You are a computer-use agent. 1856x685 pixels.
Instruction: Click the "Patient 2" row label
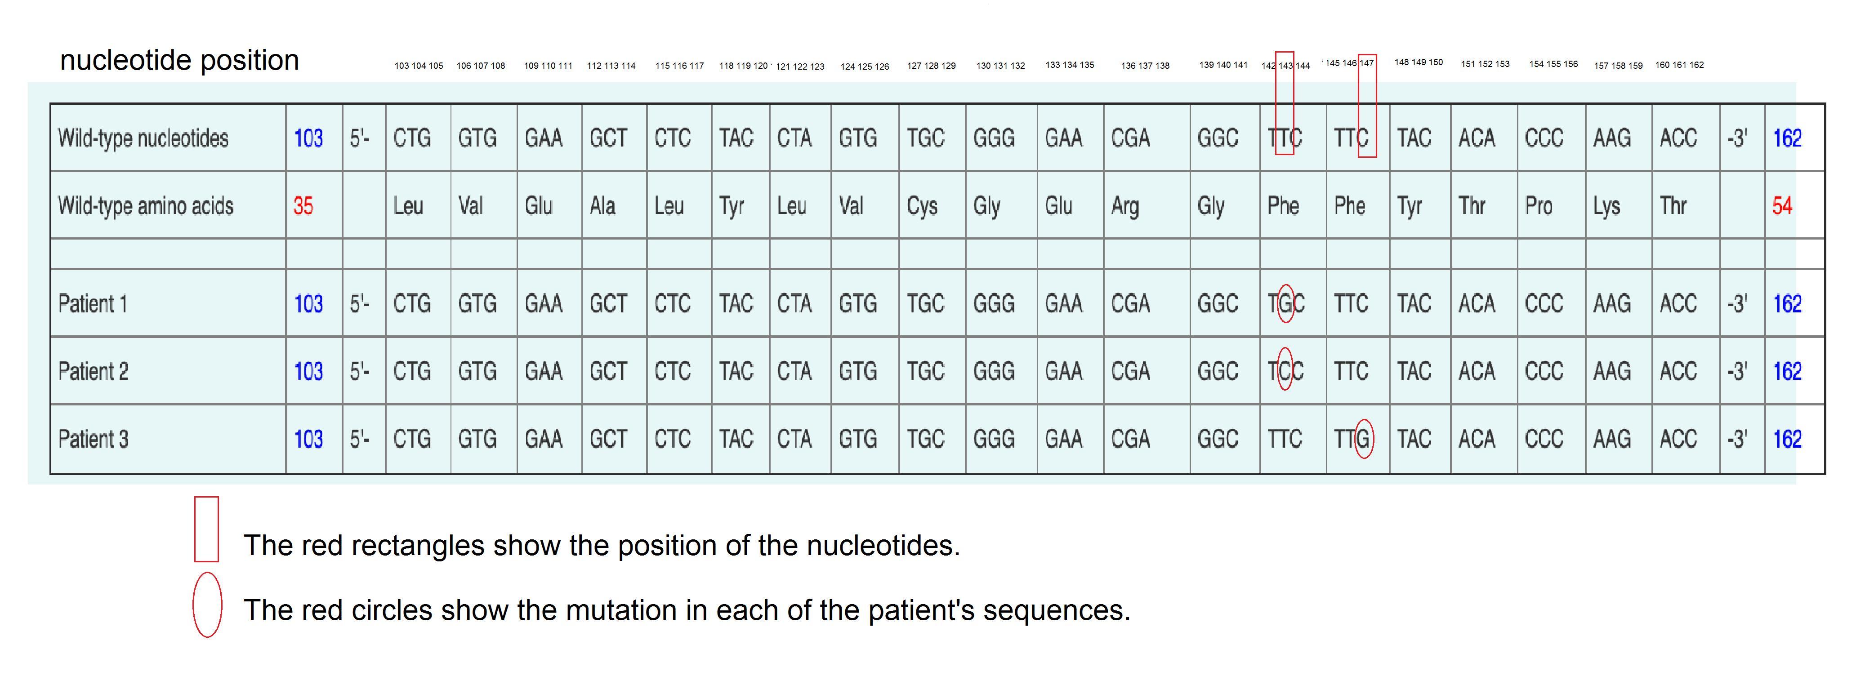coord(93,372)
